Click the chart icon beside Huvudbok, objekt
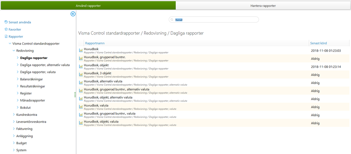The height and width of the screenshot is (154, 351). coord(81,66)
